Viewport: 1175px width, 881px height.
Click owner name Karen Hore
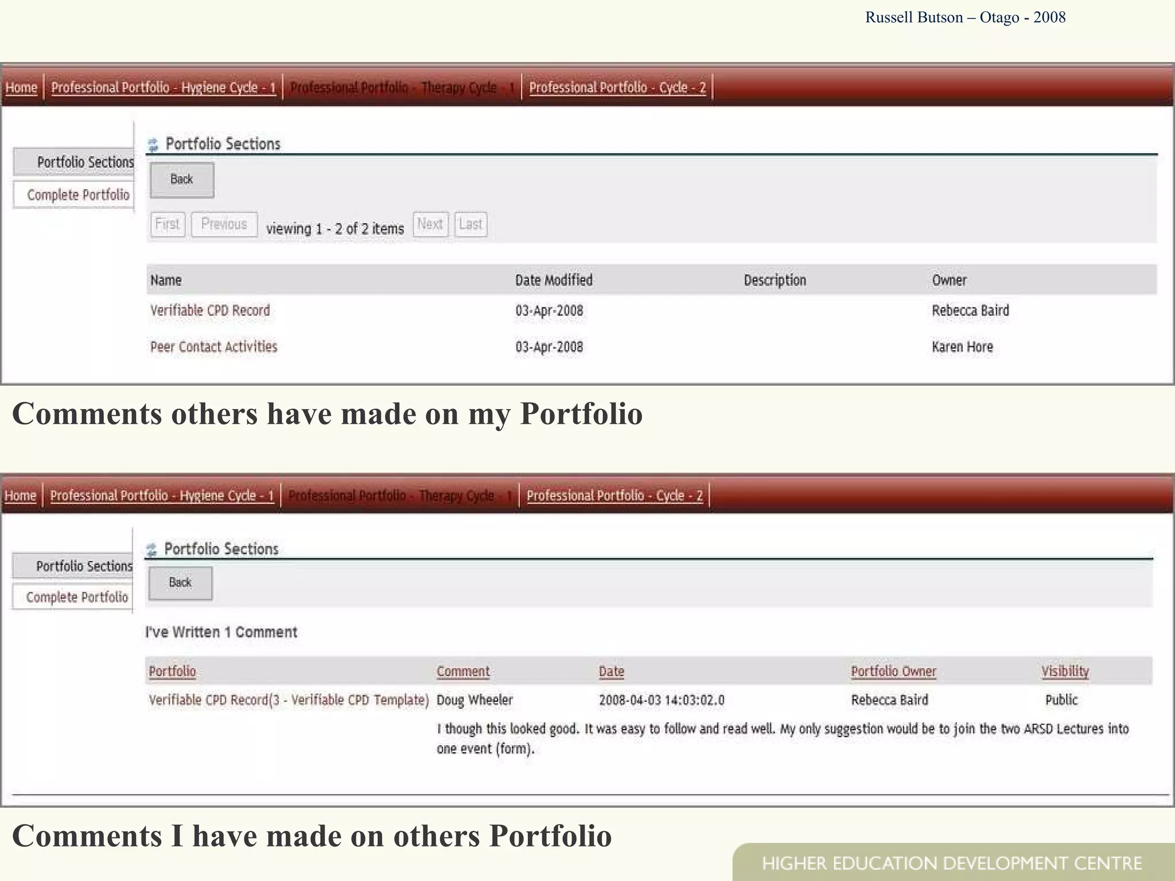tap(962, 347)
